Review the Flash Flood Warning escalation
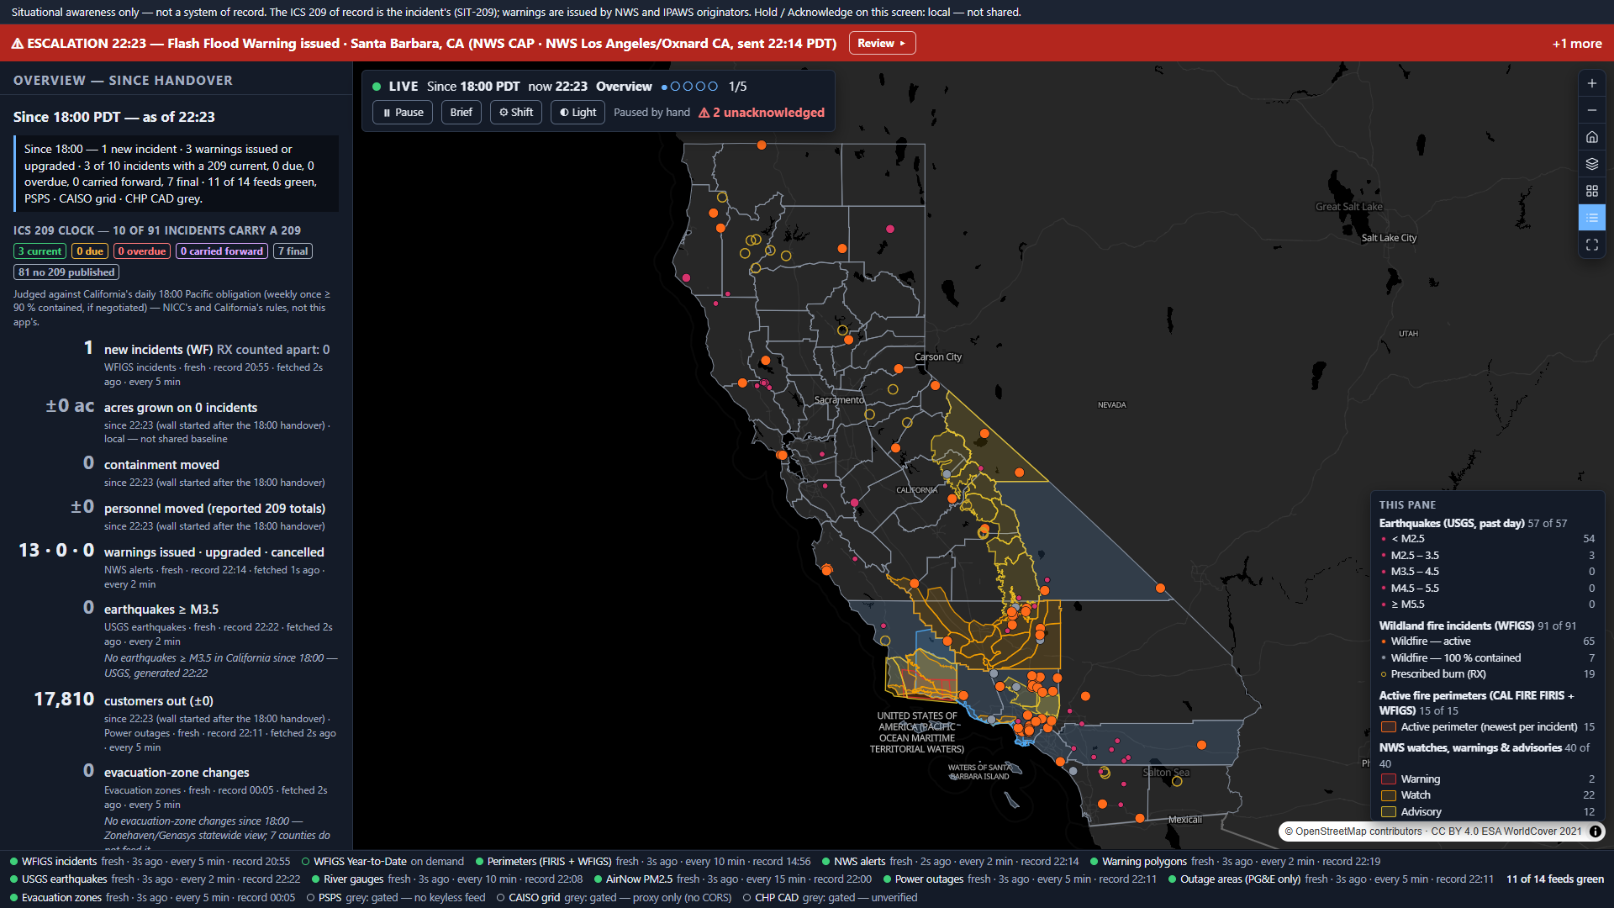1614x908 pixels. click(x=882, y=44)
